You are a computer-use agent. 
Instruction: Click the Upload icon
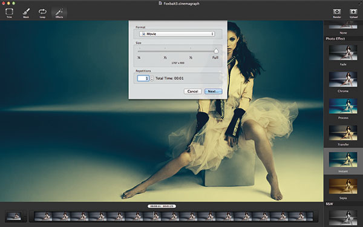(353, 13)
